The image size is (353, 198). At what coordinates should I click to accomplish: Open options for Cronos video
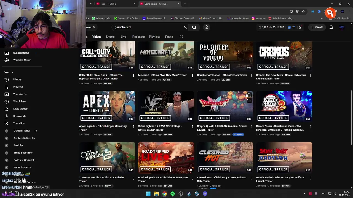[x=311, y=75]
